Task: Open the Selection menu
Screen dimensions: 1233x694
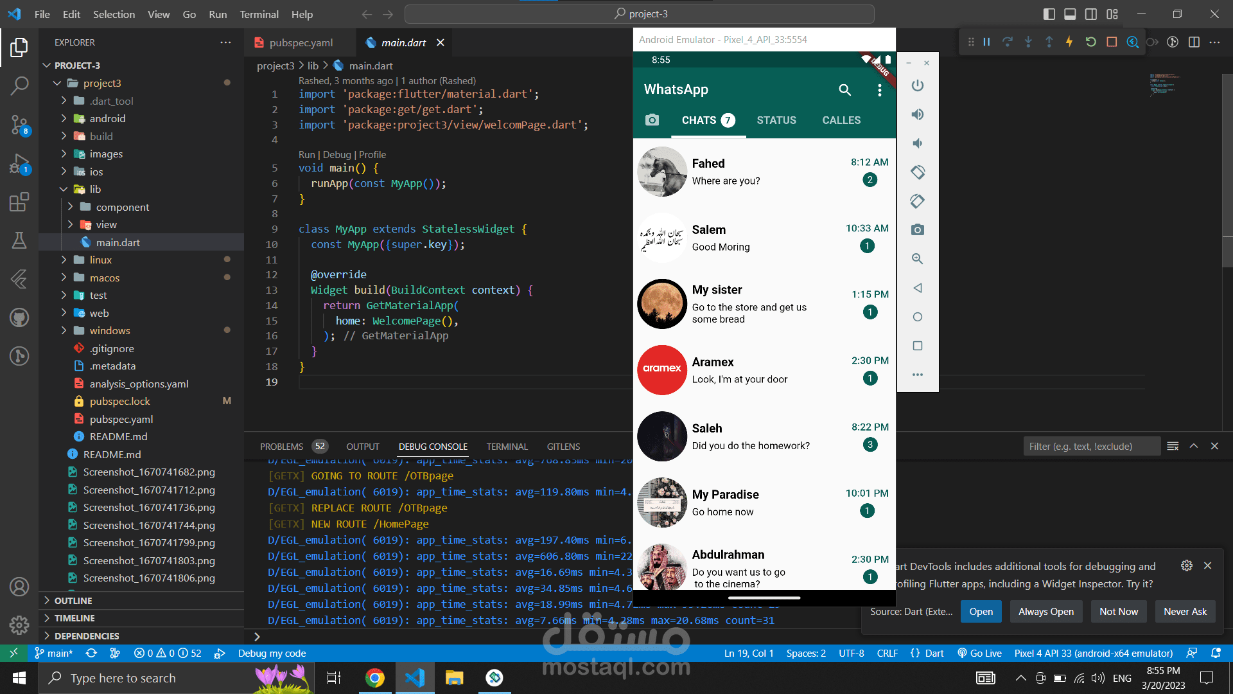Action: pos(114,14)
